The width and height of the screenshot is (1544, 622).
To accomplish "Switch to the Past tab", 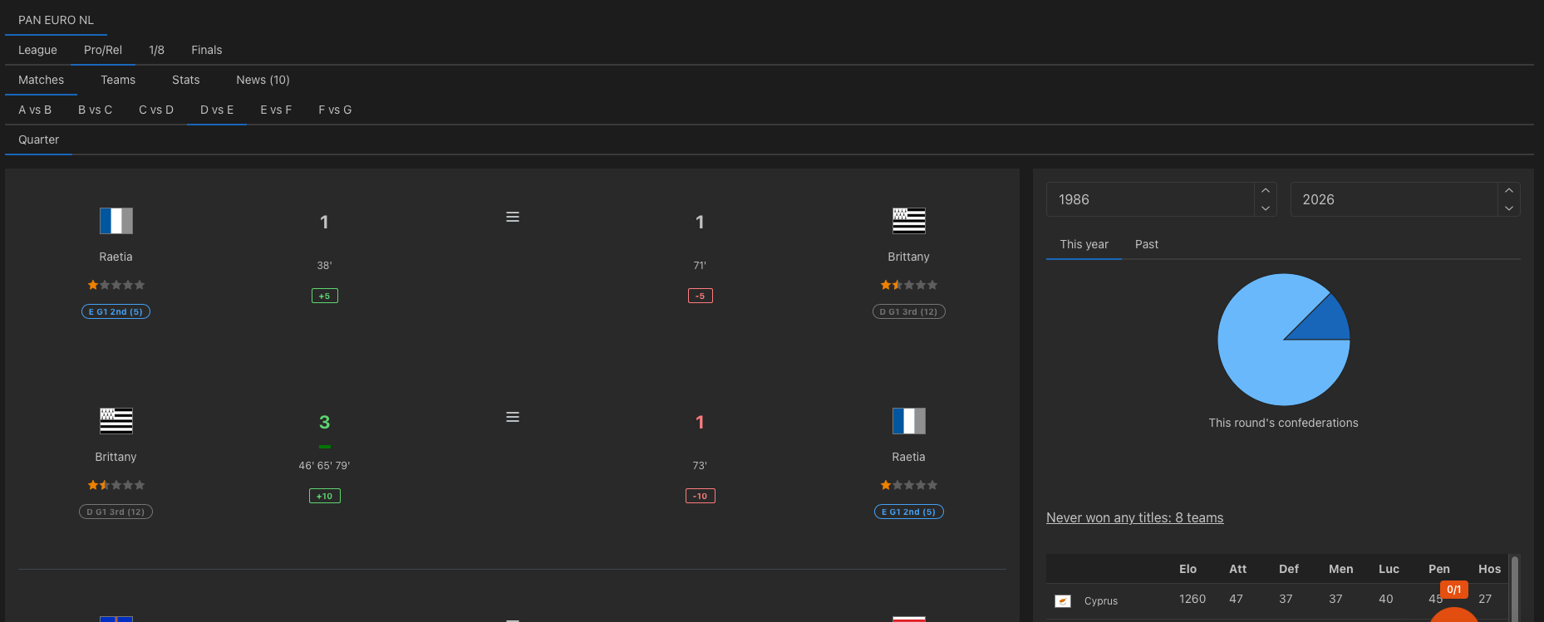I will pyautogui.click(x=1147, y=244).
